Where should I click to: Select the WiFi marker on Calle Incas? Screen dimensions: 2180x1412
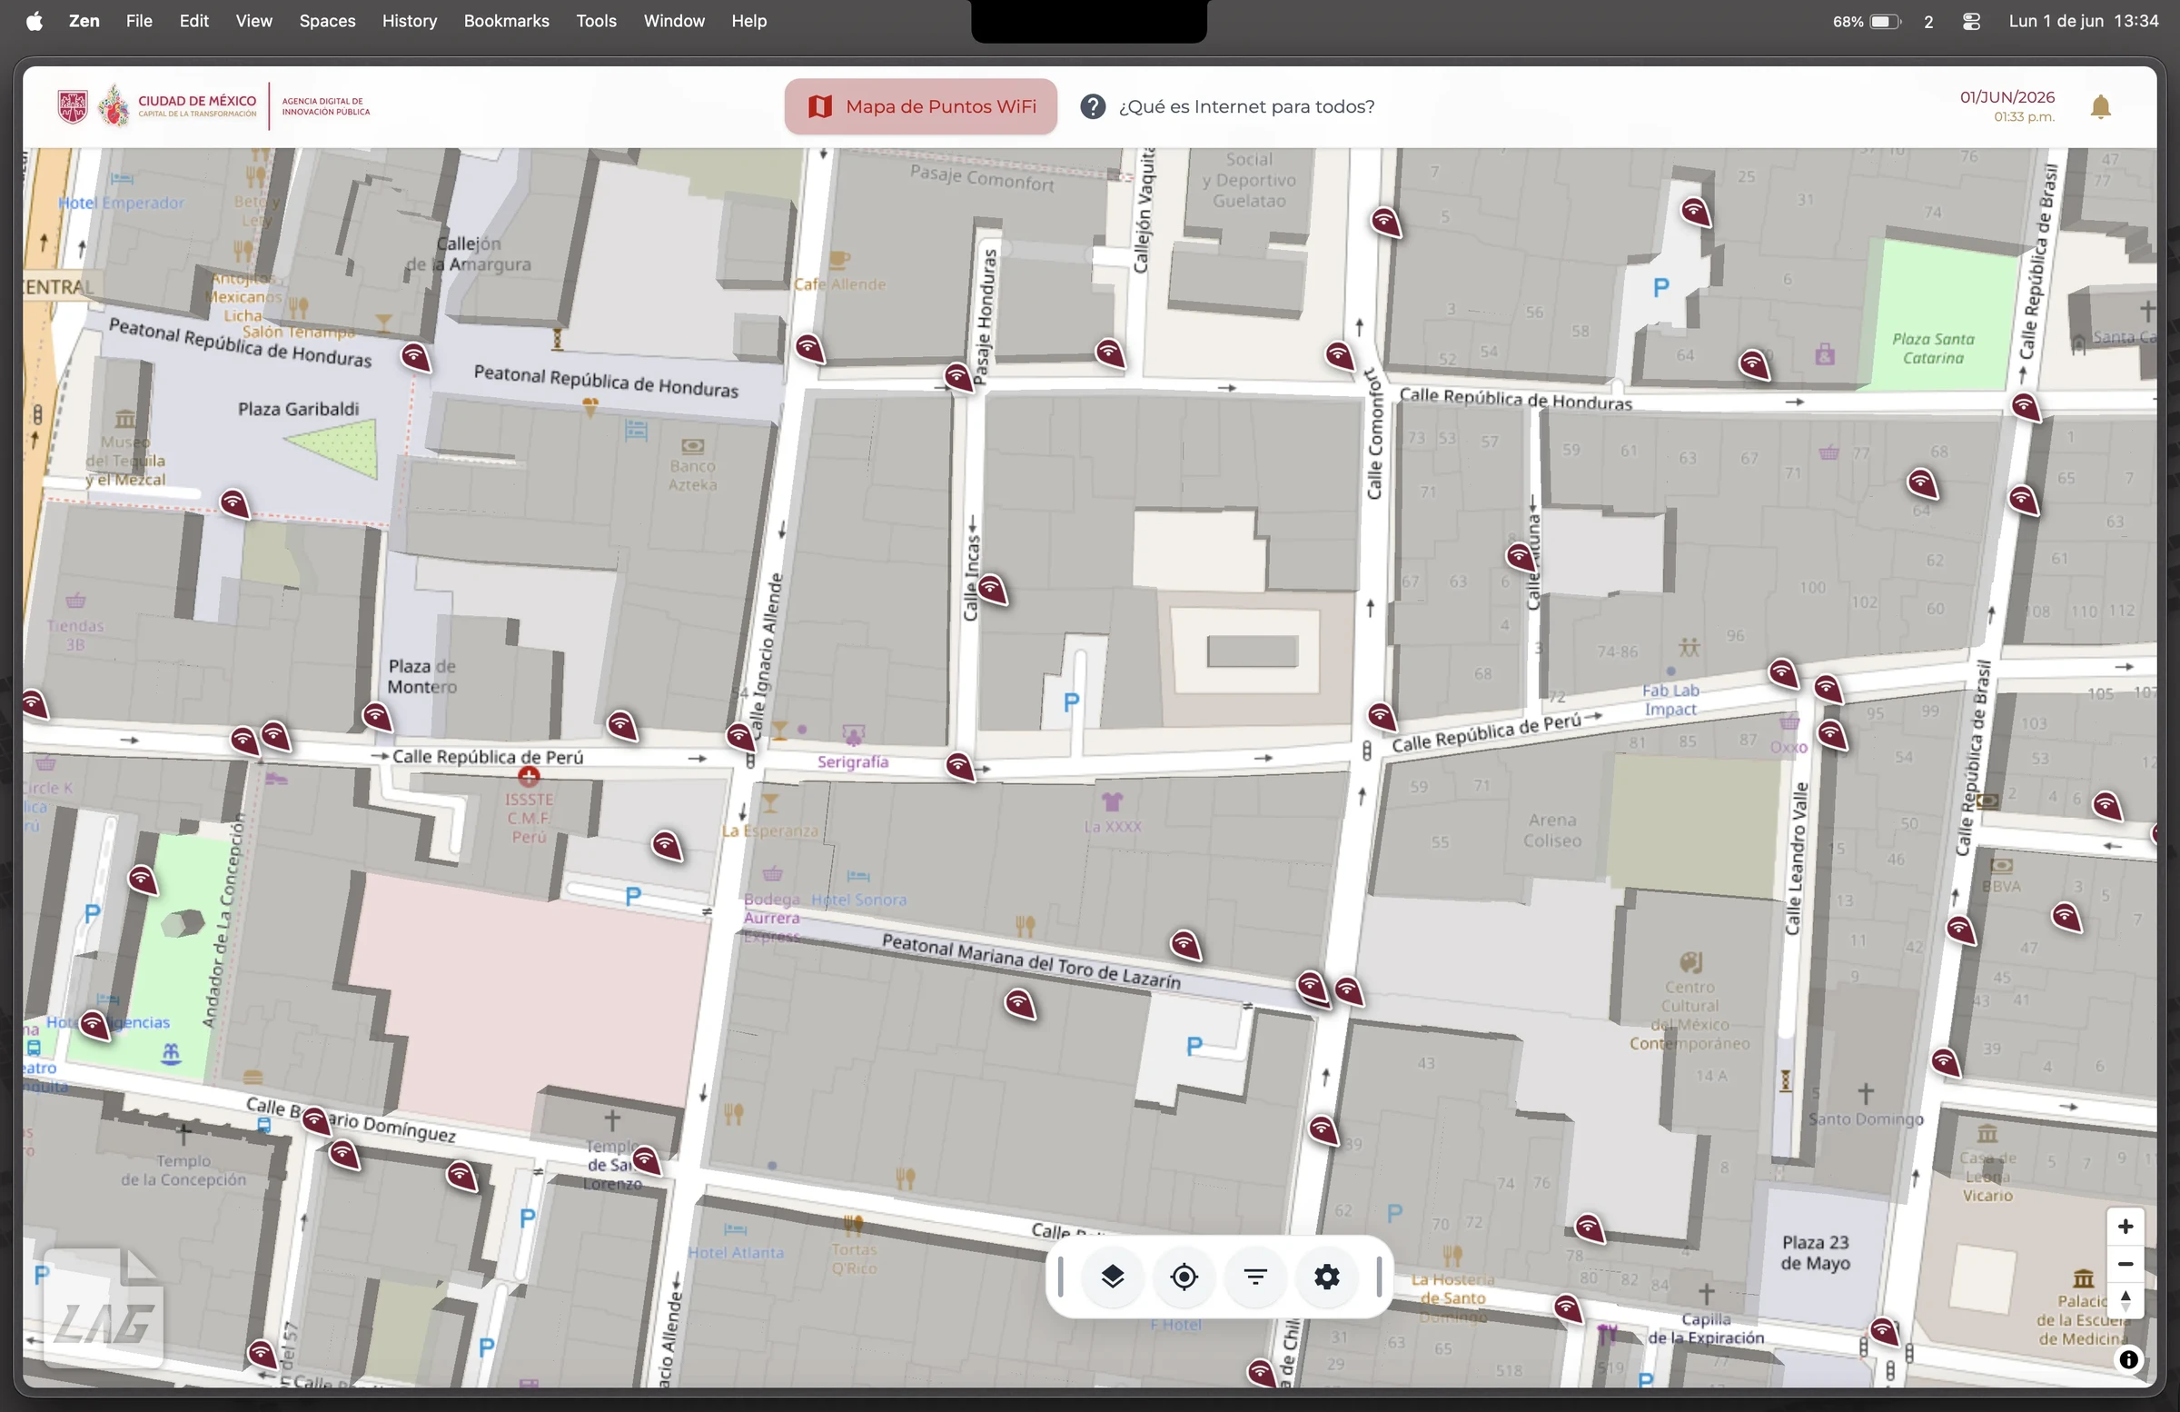coord(992,589)
